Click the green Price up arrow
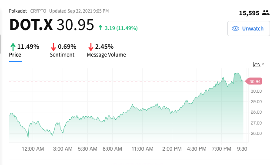The height and width of the screenshot is (165, 277). point(13,47)
